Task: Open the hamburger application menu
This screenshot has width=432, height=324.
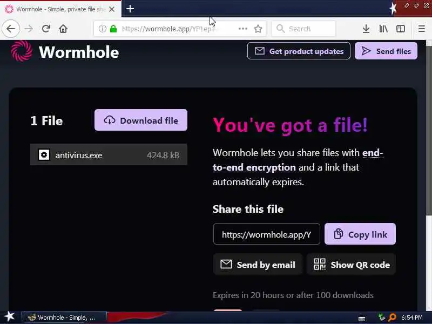Action: click(422, 29)
